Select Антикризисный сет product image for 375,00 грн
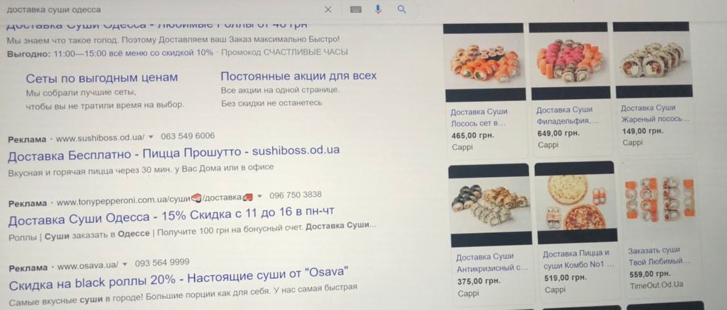The image size is (727, 310). point(490,205)
